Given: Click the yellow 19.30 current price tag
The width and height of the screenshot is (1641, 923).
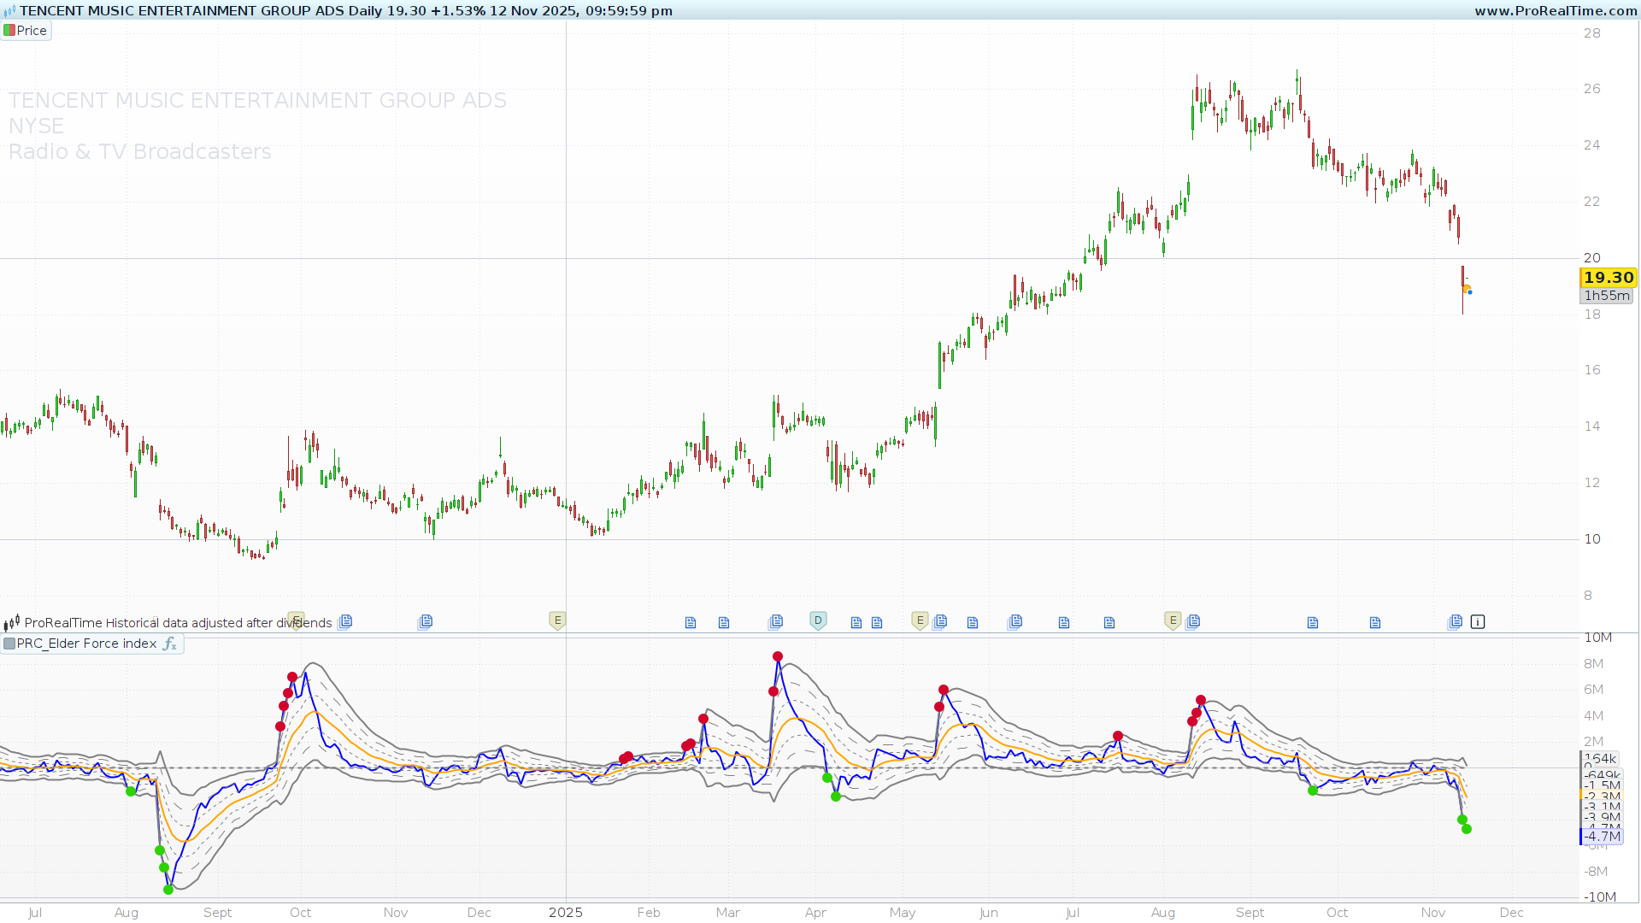Looking at the screenshot, I should click(x=1608, y=278).
